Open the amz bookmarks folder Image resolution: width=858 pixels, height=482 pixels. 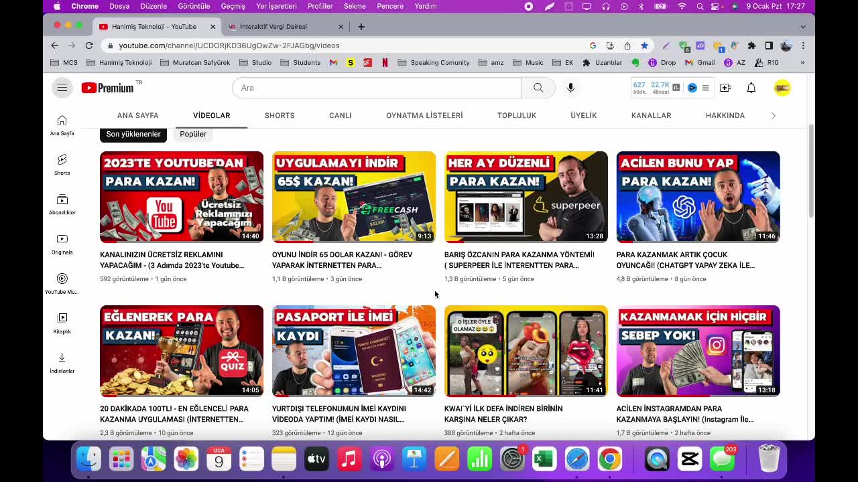[x=491, y=62]
